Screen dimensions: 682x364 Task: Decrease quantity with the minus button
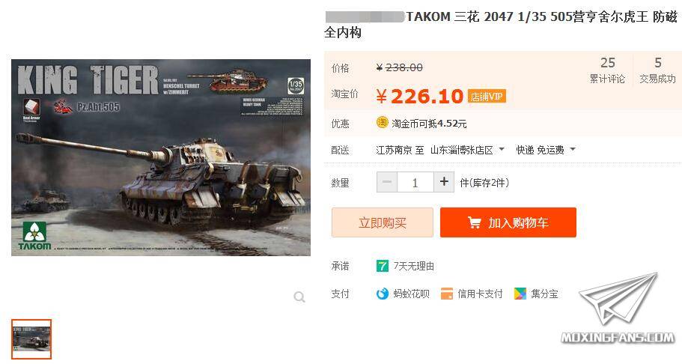coord(387,182)
